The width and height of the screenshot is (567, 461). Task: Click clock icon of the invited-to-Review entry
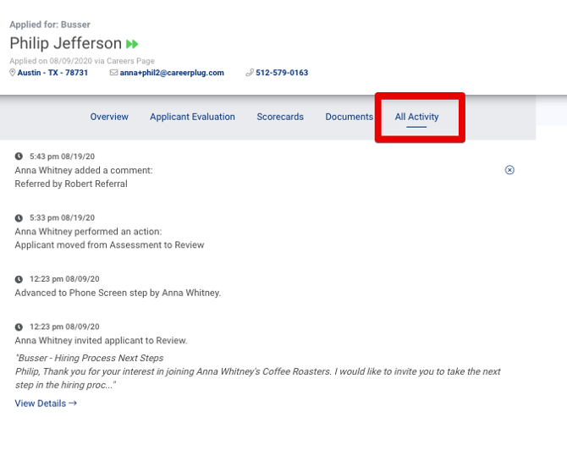click(x=19, y=327)
